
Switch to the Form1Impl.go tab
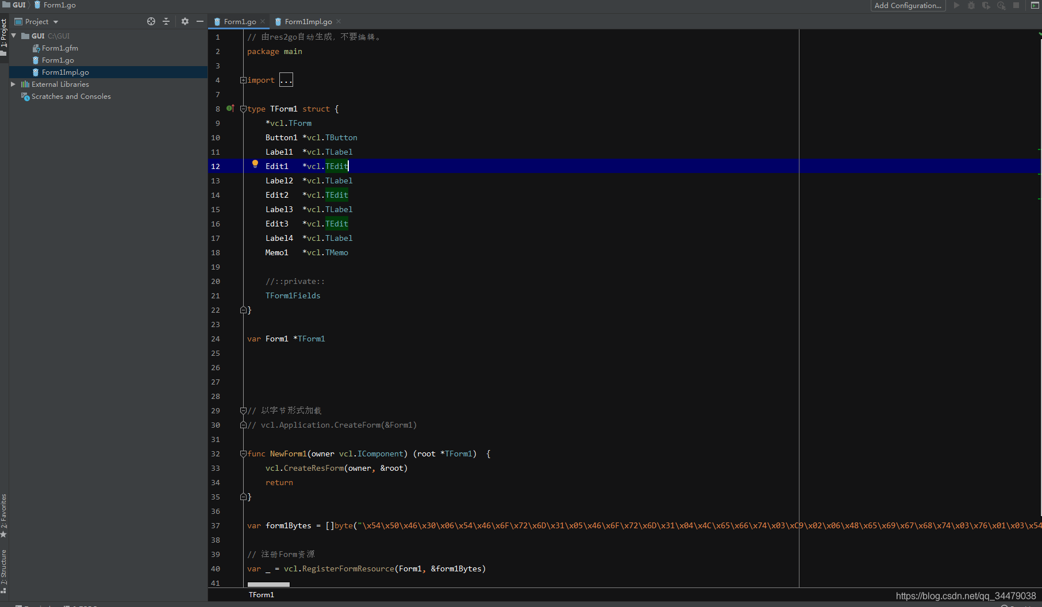coord(307,21)
